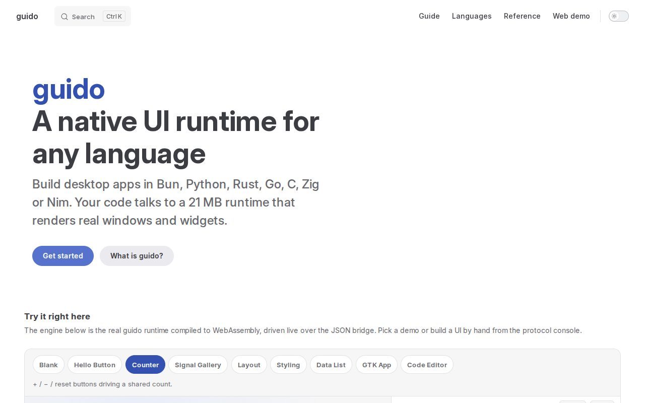The width and height of the screenshot is (645, 403).
Task: Open the Languages nav menu
Action: click(472, 16)
